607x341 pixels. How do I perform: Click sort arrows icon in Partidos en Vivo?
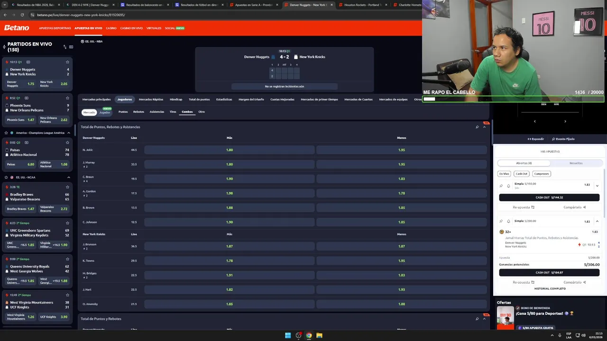click(64, 47)
